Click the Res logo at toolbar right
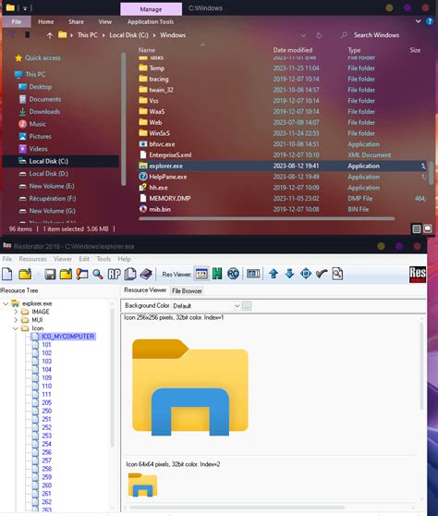438x516 pixels. tap(418, 275)
